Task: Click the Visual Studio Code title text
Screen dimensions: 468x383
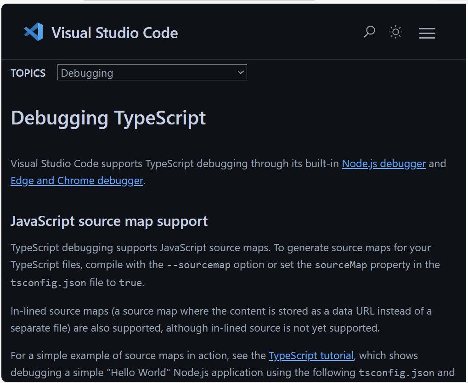Action: (x=114, y=33)
